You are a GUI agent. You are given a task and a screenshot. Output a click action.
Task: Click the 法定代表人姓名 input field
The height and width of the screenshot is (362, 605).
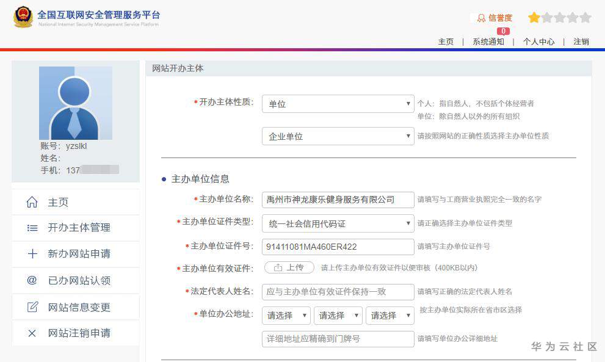(x=338, y=292)
